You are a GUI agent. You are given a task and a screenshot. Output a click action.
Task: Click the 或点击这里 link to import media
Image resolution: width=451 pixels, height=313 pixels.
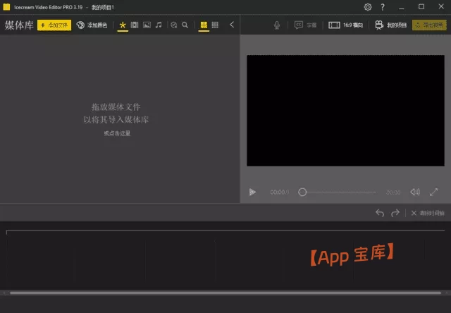tap(117, 133)
